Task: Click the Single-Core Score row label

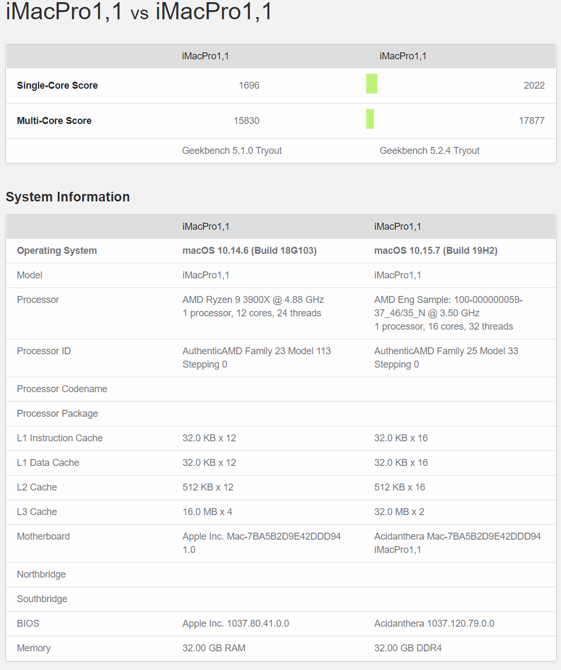Action: (x=57, y=85)
